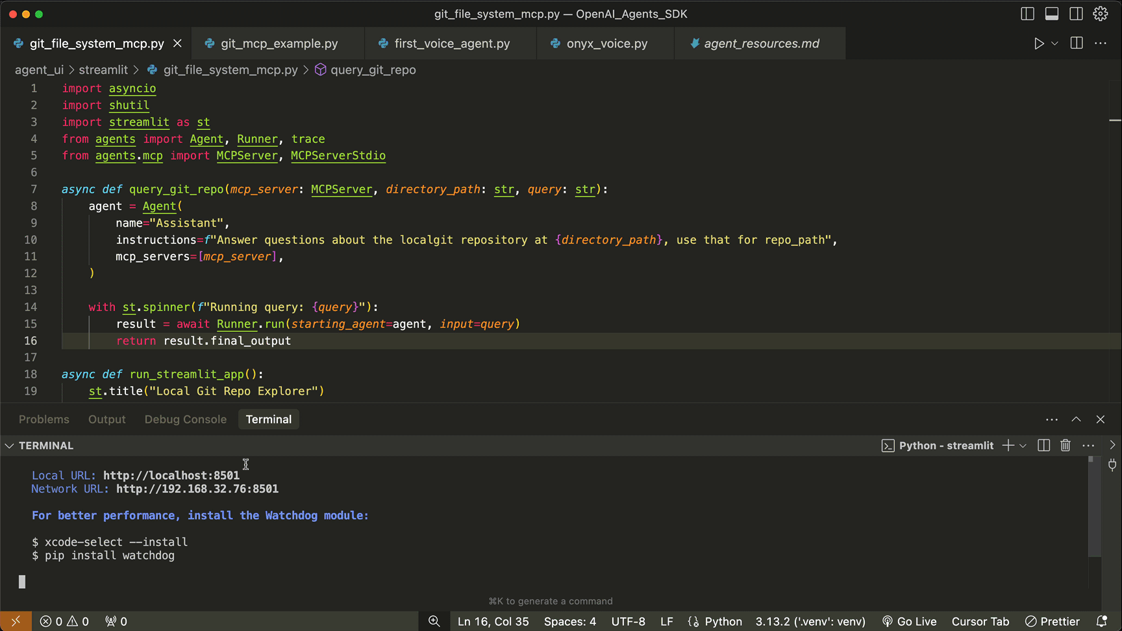This screenshot has width=1122, height=631.
Task: Open new terminal profile dropdown
Action: coord(1023,445)
